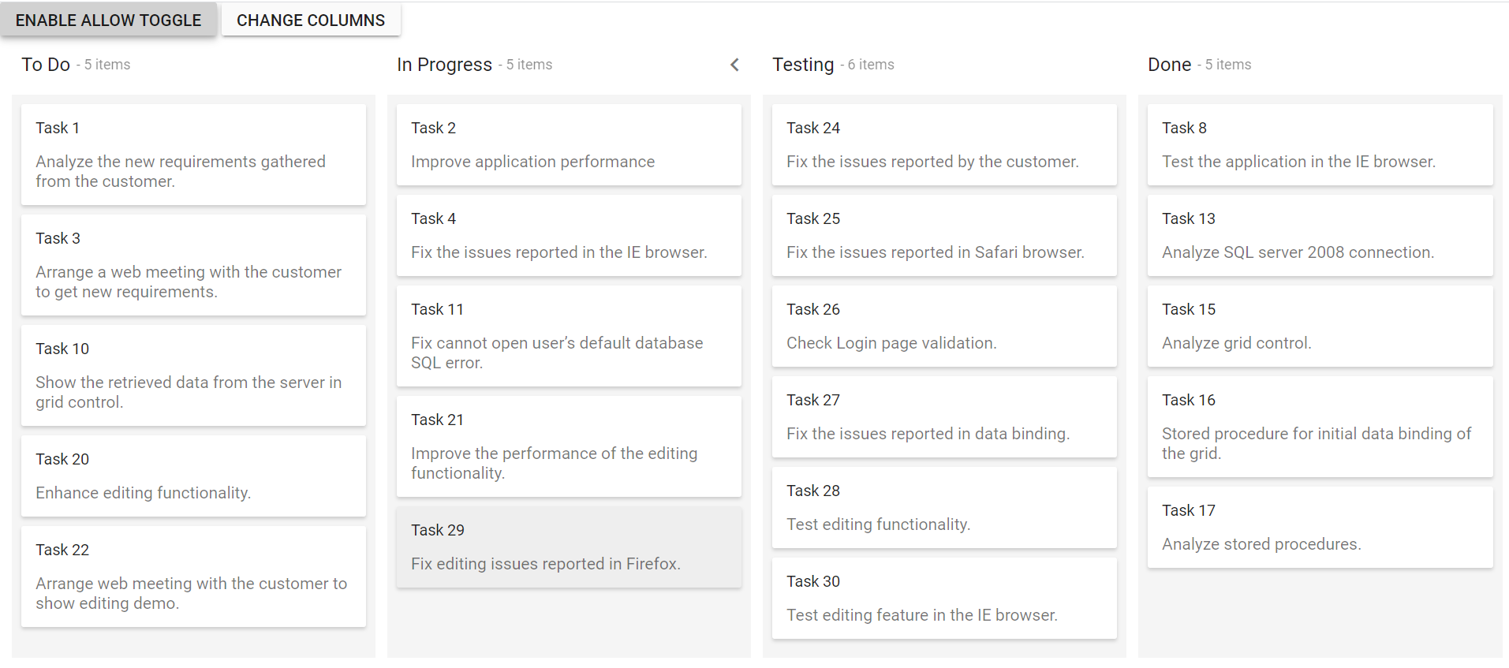Select Task 26 Login page validation card

tap(943, 326)
